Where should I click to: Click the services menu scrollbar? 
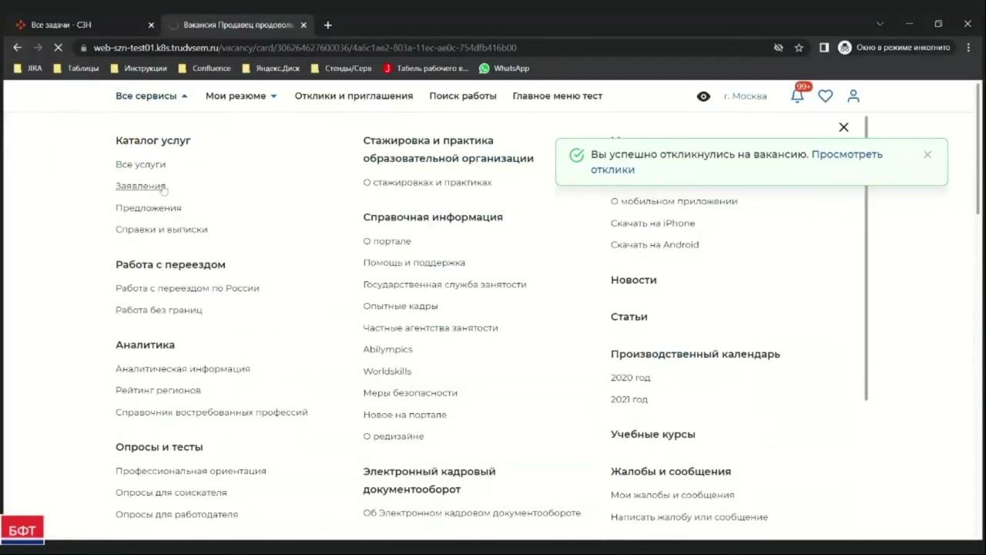coord(866,258)
